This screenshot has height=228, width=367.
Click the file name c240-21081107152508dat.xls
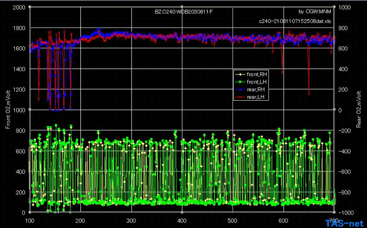tap(295, 21)
